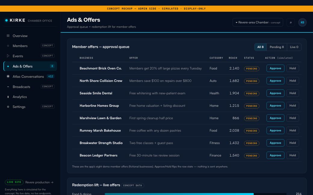The width and height of the screenshot is (313, 195).
Task: Click reach value 866
Action: pyautogui.click(x=236, y=118)
